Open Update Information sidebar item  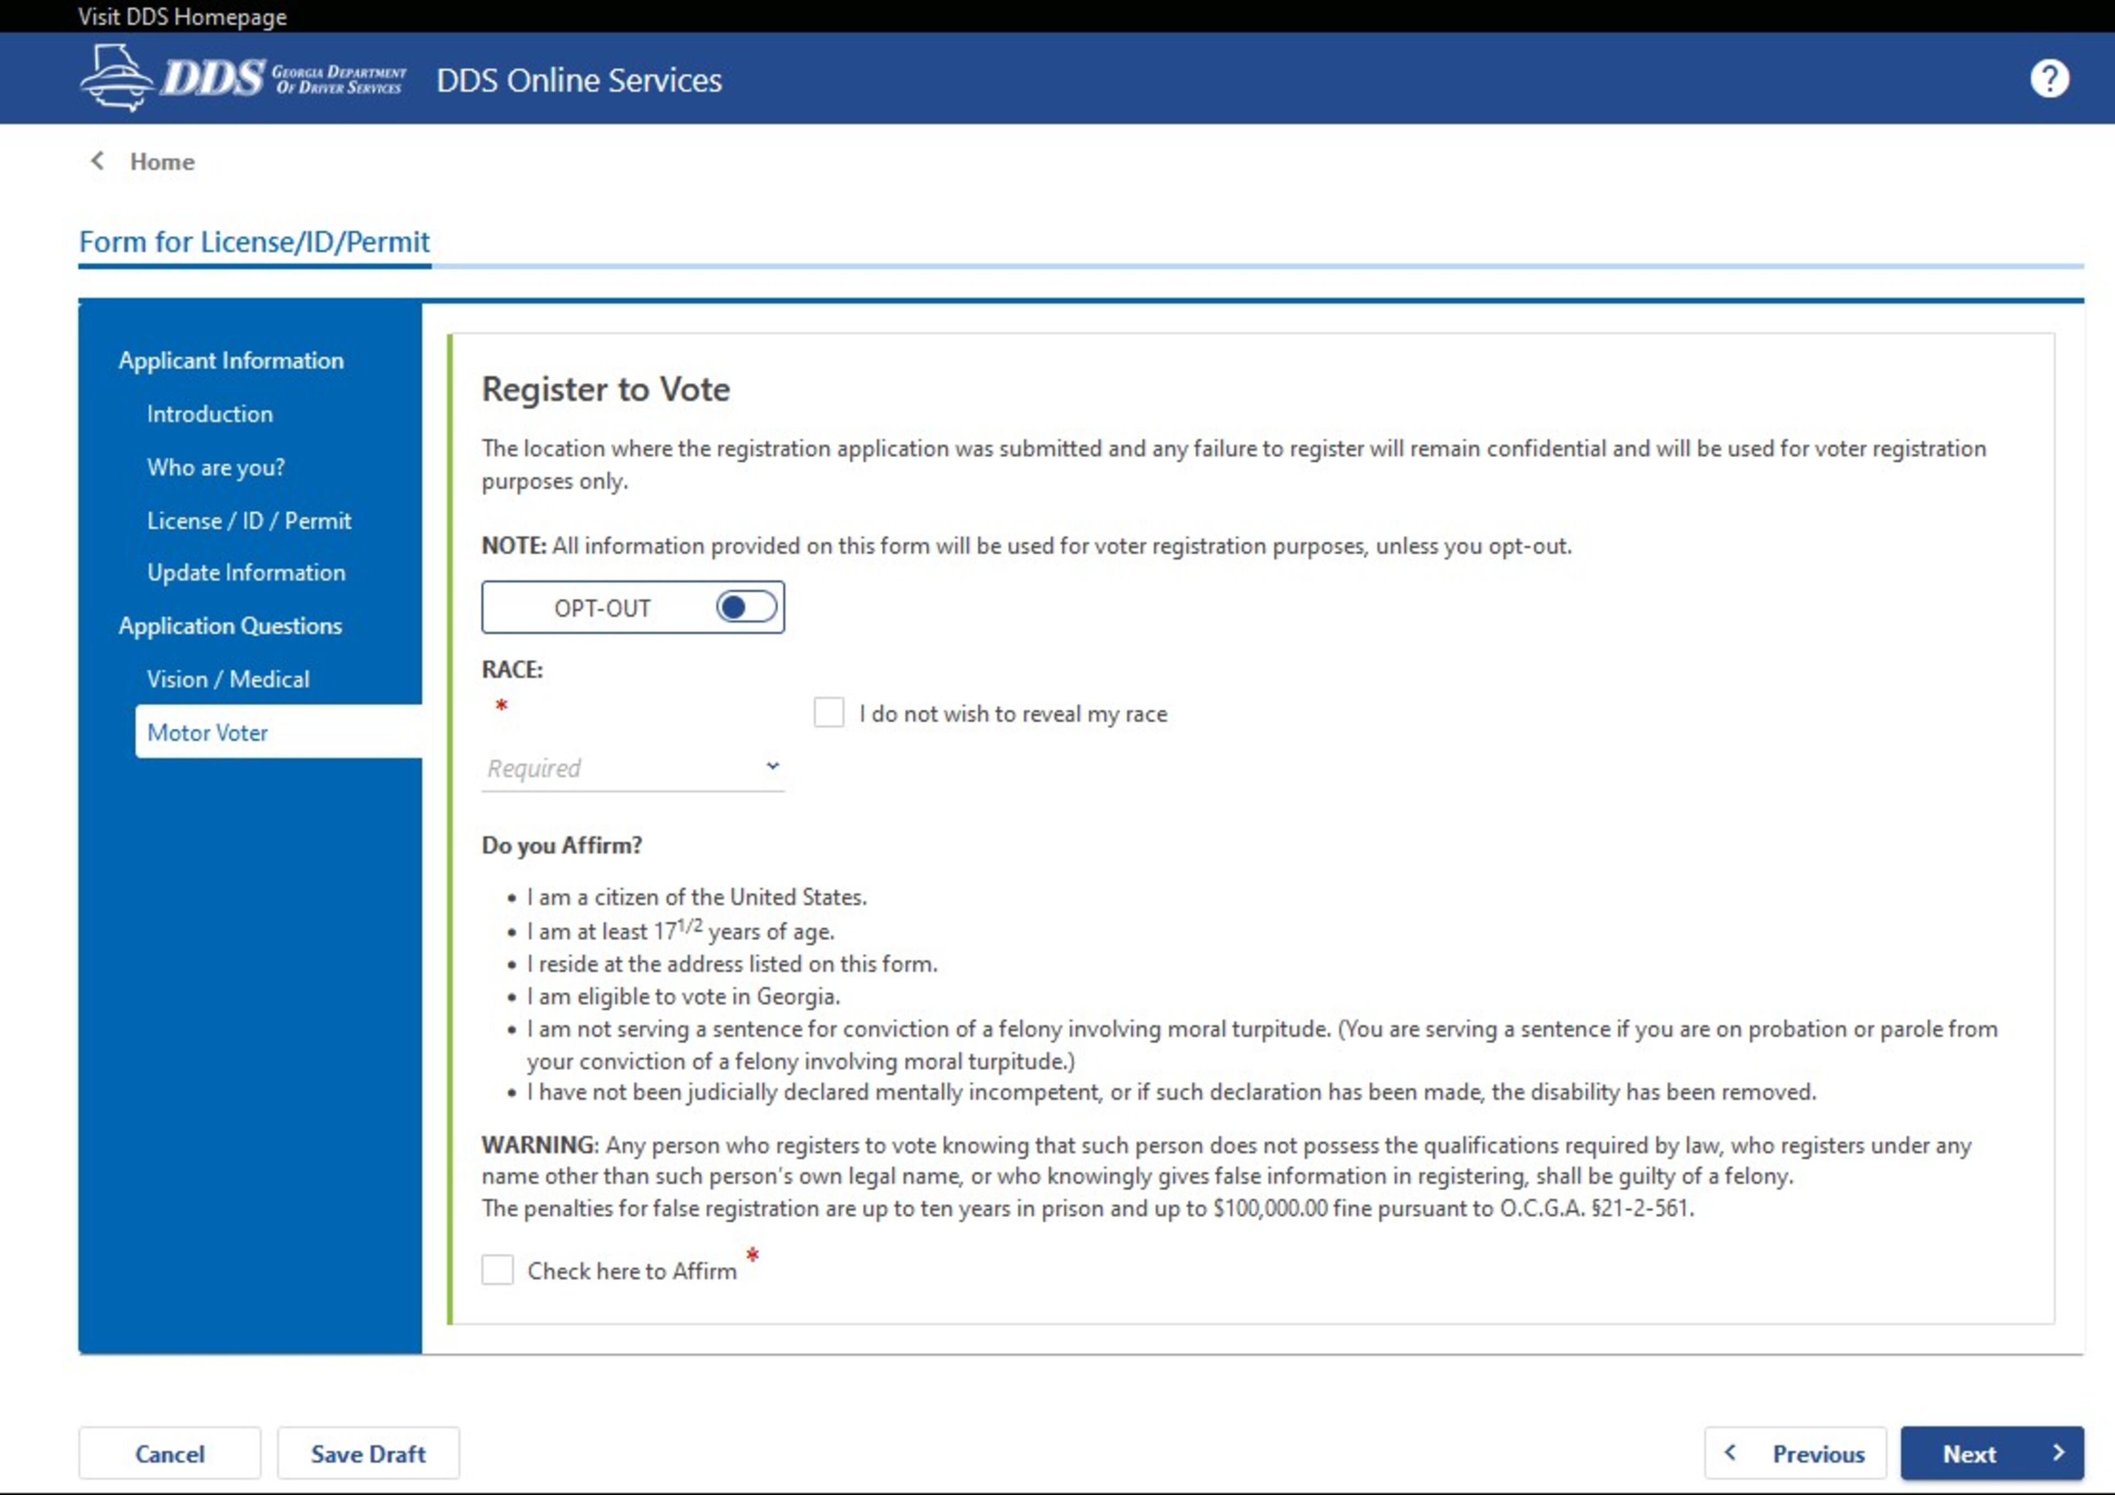(246, 572)
